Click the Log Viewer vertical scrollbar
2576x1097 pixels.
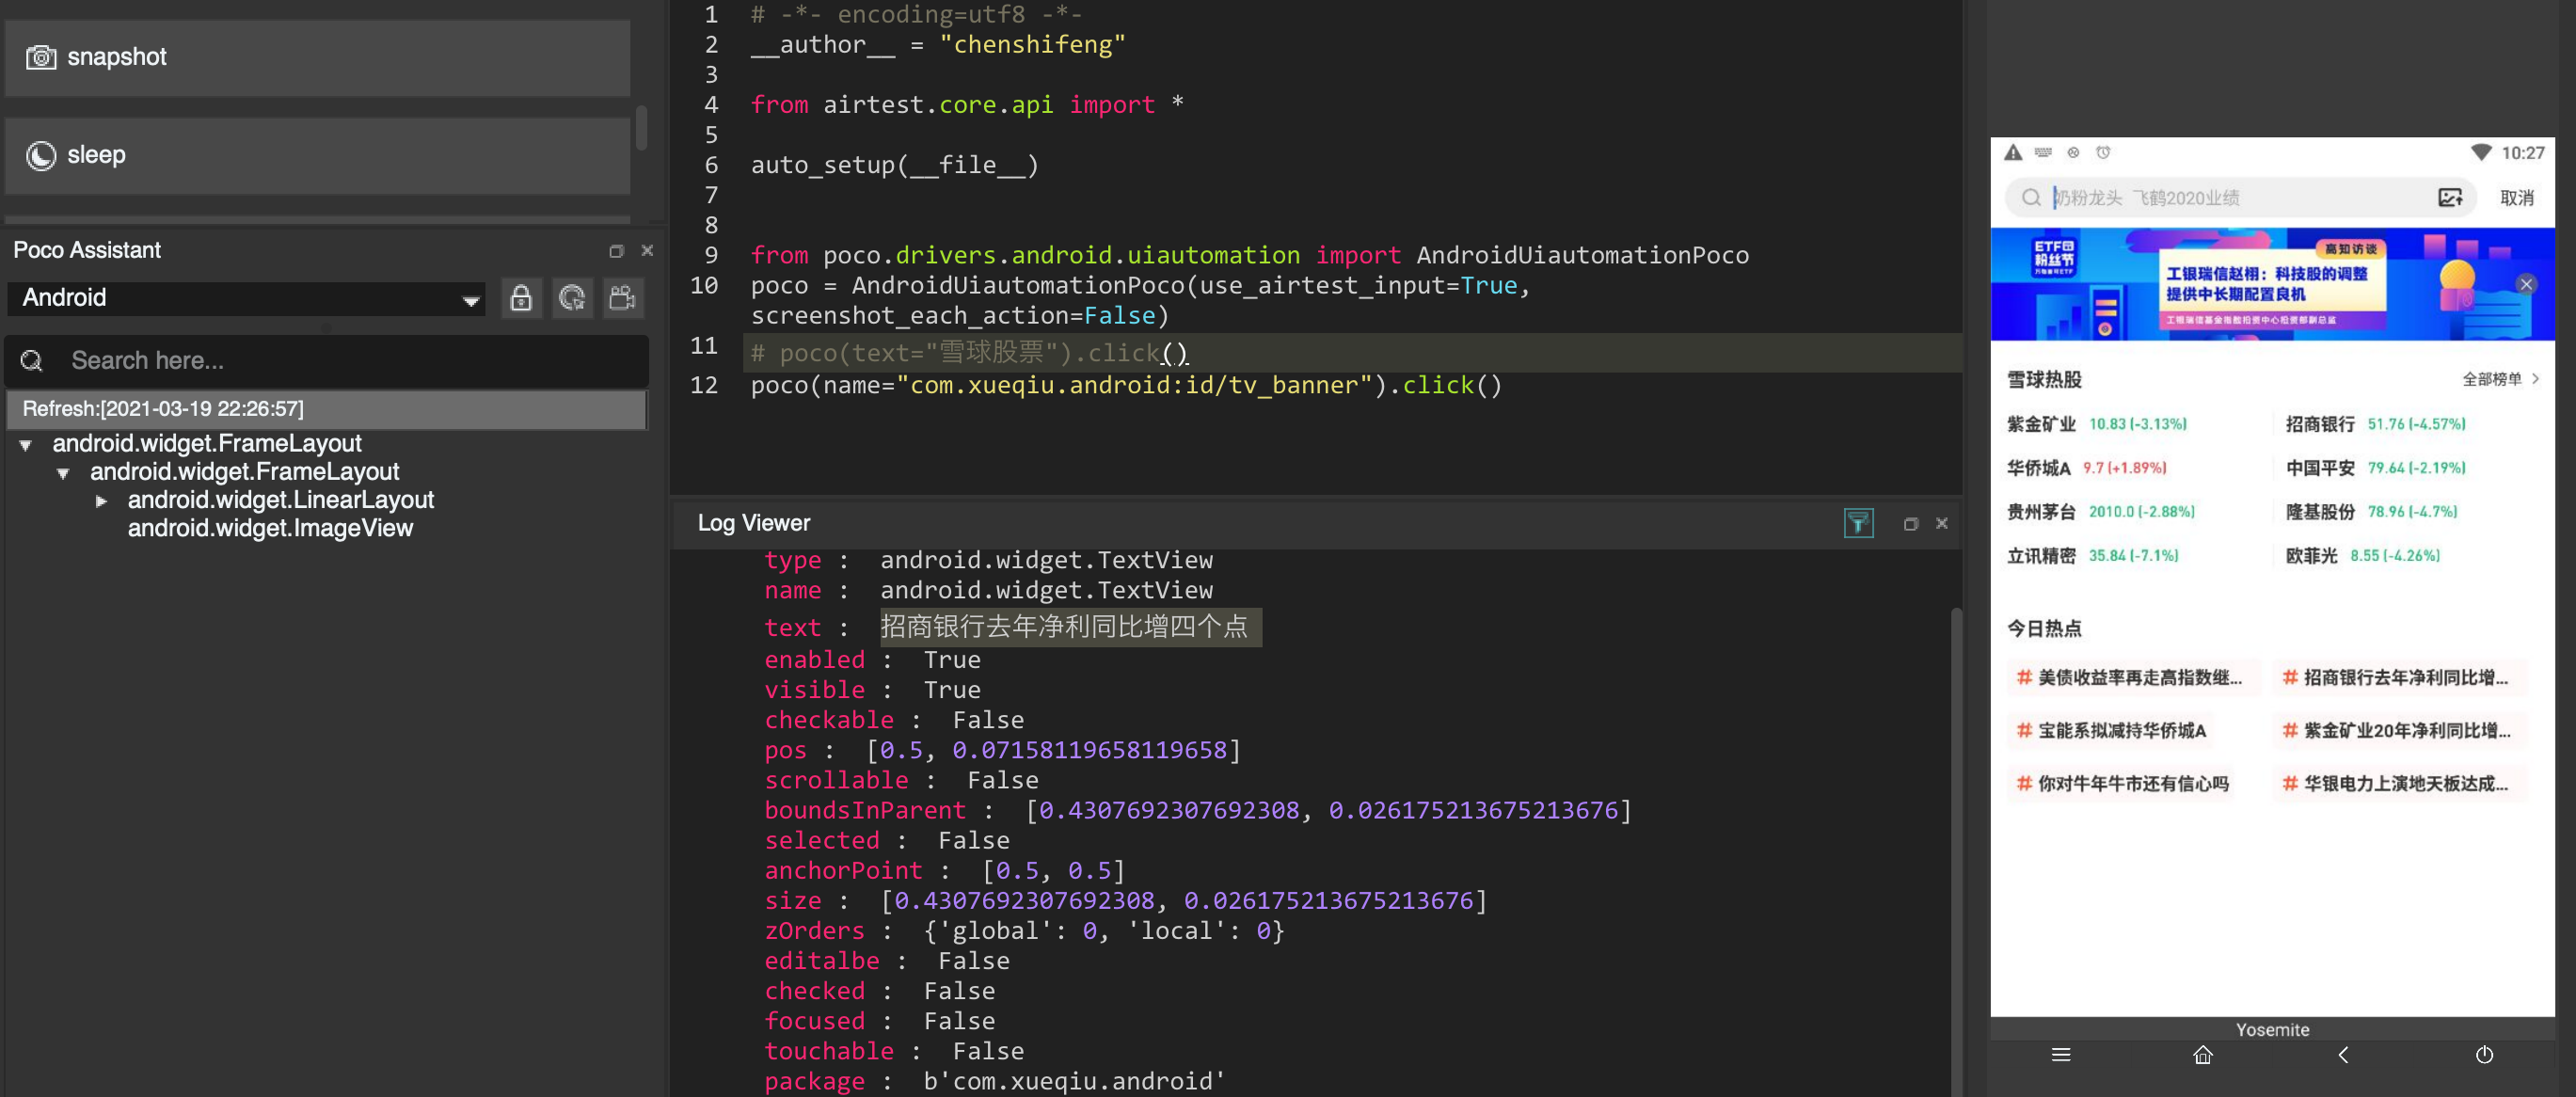pos(1956,850)
